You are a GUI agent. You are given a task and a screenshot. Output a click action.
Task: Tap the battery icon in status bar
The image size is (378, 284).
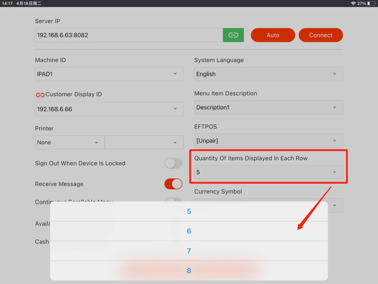click(x=371, y=3)
